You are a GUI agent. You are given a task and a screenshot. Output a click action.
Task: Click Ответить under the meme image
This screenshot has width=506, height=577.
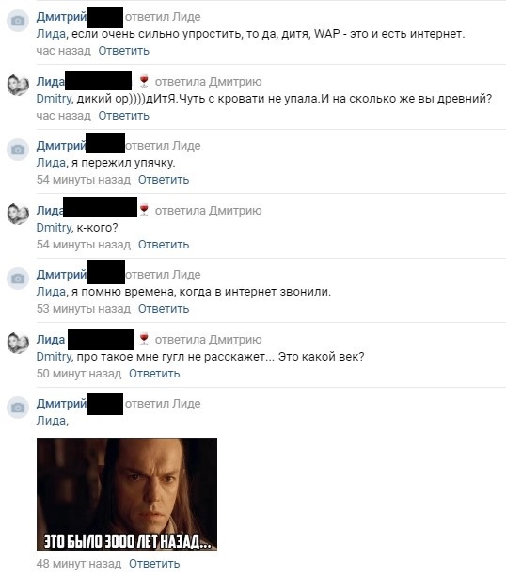coord(154,564)
